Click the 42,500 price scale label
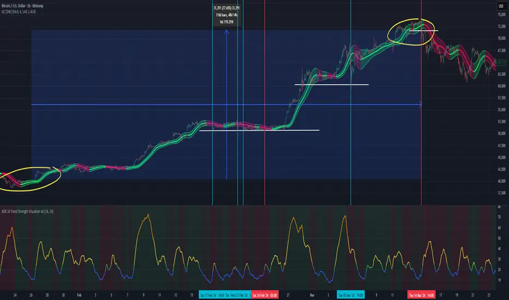The image size is (509, 300). coord(501,169)
